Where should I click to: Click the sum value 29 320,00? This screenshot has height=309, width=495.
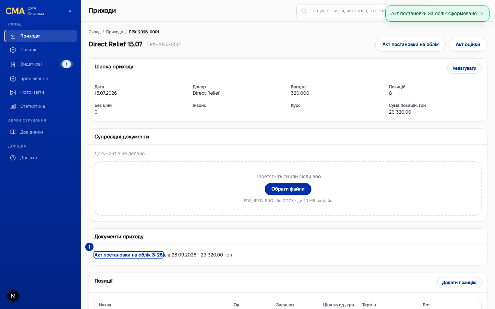(x=400, y=112)
